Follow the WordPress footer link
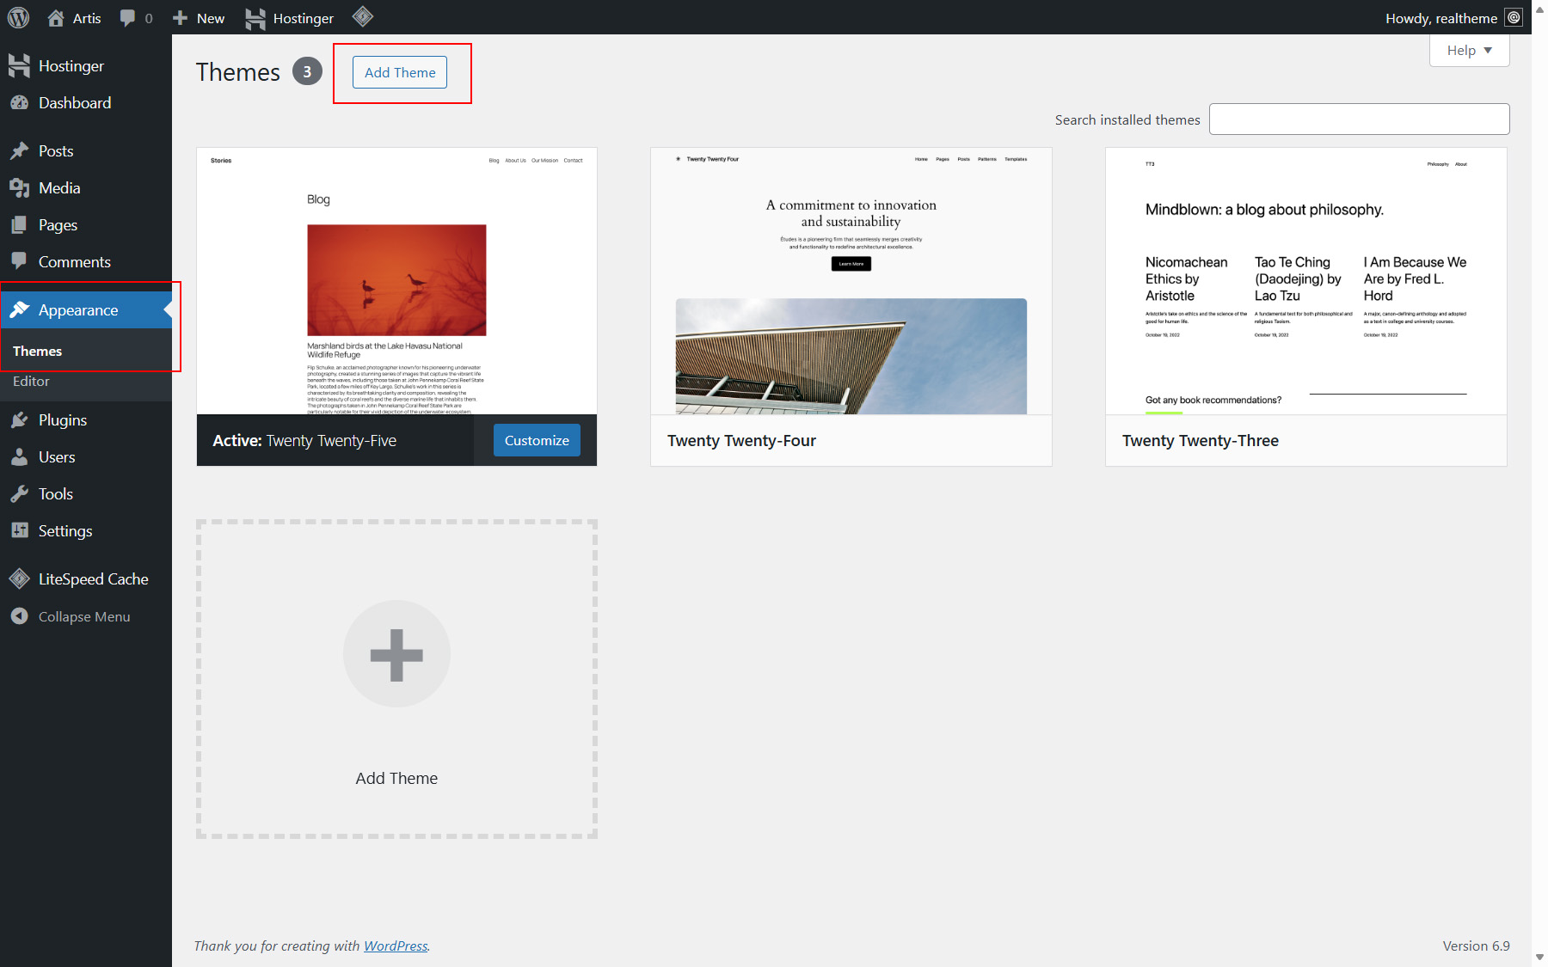1548x967 pixels. click(x=396, y=946)
